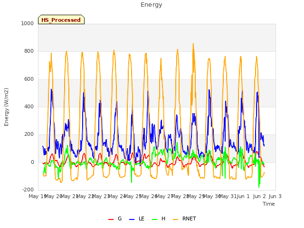Click the orange RNET legend color marker
Screen dimensions: 304x228
click(175, 219)
